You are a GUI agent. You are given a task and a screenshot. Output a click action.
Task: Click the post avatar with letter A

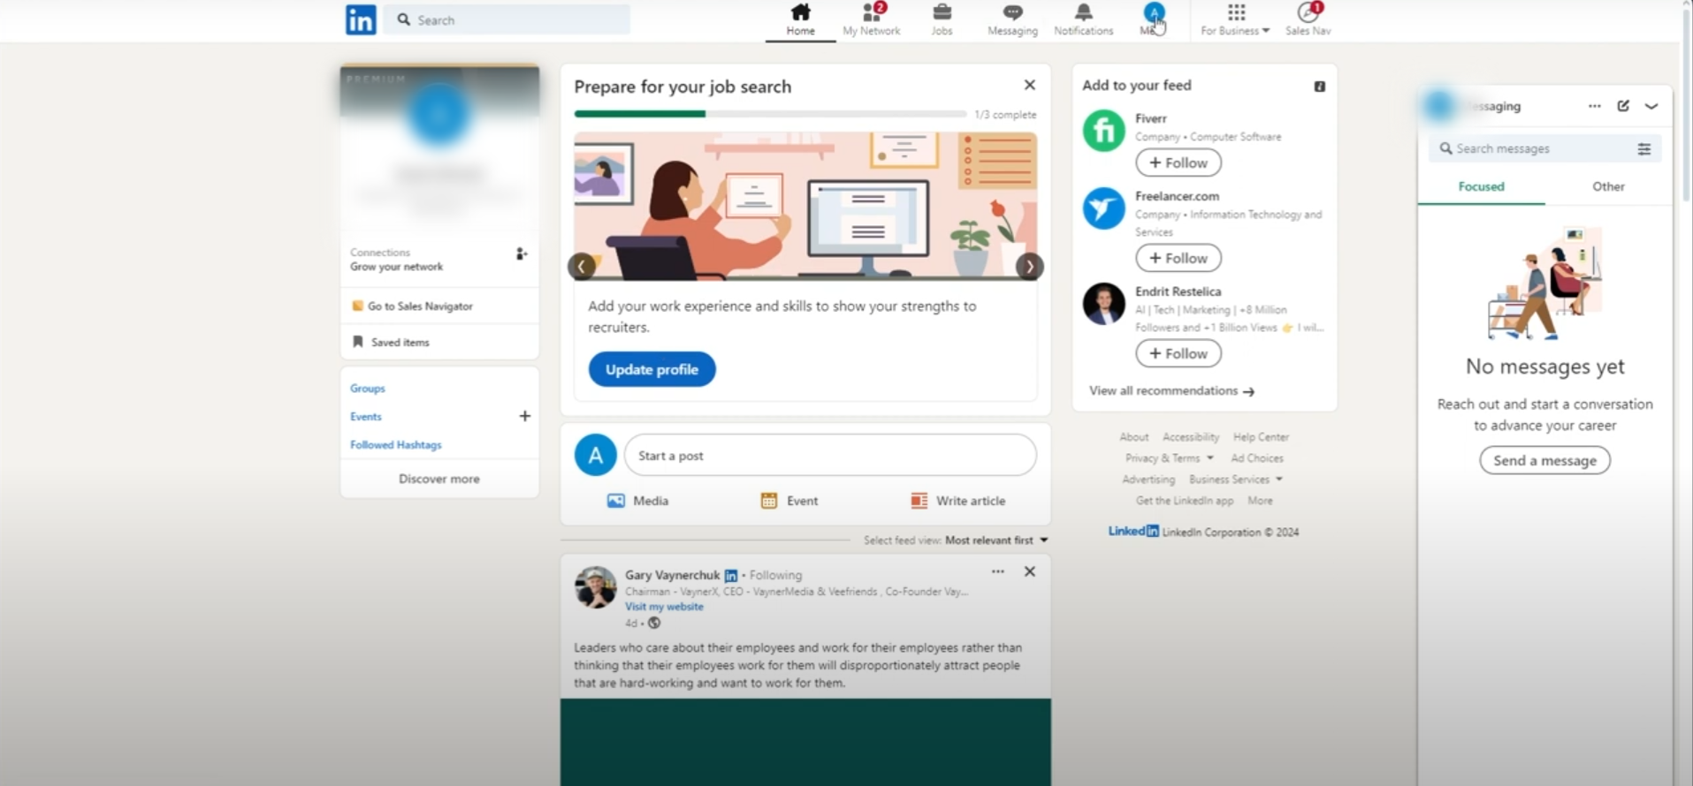[596, 456]
